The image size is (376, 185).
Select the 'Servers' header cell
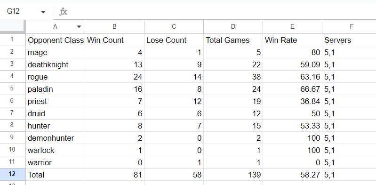point(349,40)
